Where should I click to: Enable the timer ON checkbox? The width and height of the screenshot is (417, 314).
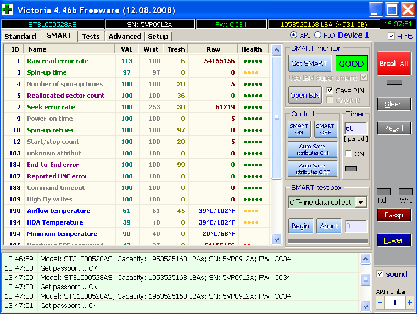348,154
